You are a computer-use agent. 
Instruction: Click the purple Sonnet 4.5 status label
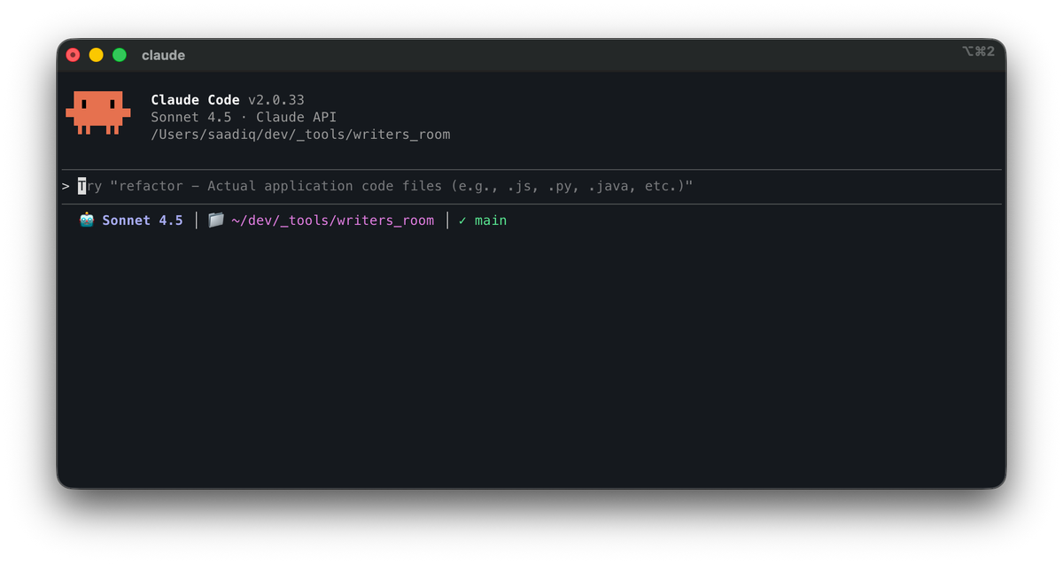tap(143, 220)
